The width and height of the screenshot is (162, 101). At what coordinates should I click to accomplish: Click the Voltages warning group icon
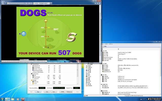[32, 80]
